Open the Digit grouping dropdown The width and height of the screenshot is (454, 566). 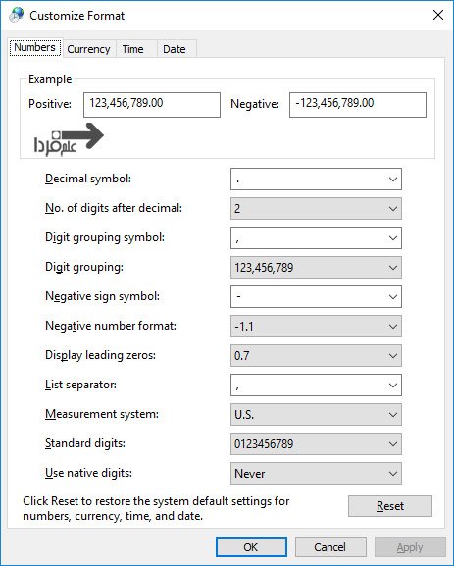pos(316,268)
